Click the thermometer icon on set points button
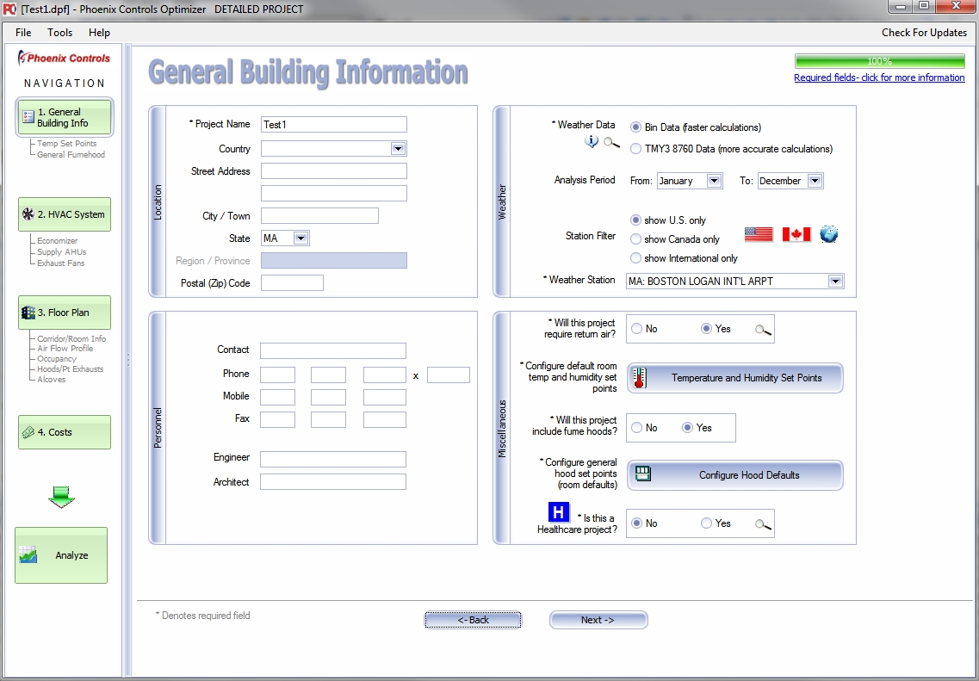Screen dimensions: 979x681 tap(640, 378)
